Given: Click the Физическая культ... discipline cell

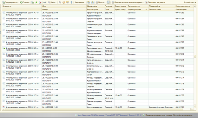Looking at the screenshot, I should (x=95, y=24).
